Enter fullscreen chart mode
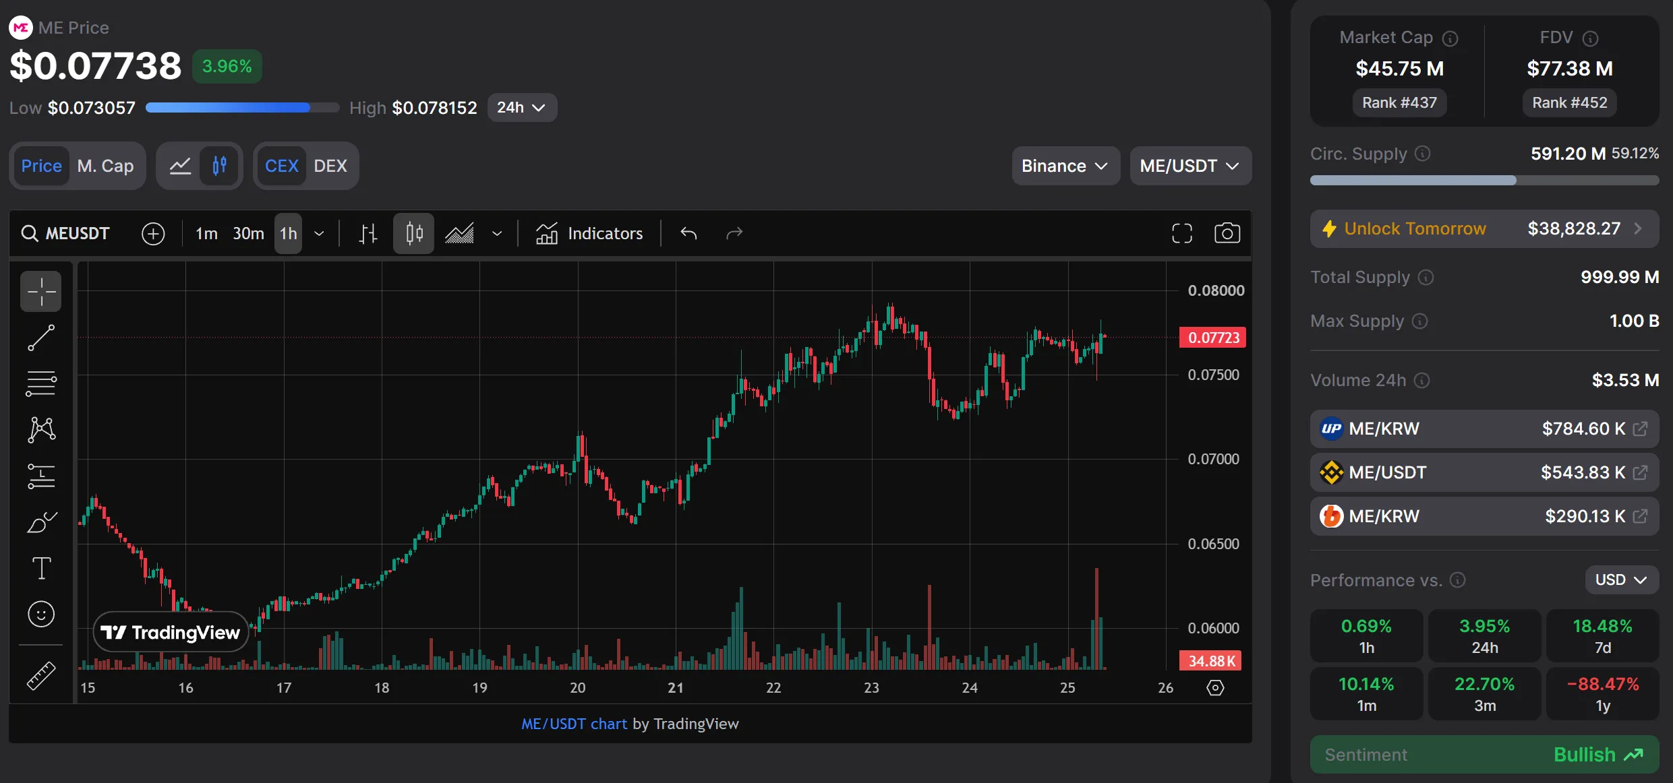Viewport: 1673px width, 783px height. coord(1182,233)
